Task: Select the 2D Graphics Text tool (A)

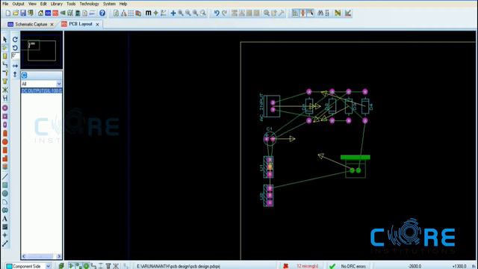Action: tap(5, 219)
